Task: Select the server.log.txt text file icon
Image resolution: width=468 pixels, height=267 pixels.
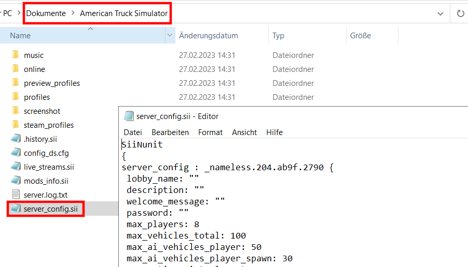Action: 16,195
